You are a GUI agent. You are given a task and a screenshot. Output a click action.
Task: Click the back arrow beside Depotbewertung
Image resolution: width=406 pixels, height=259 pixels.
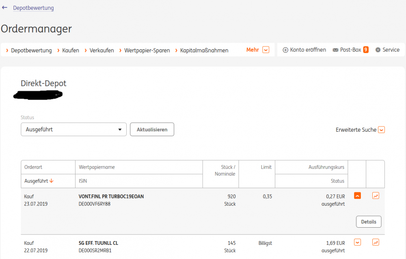point(4,8)
